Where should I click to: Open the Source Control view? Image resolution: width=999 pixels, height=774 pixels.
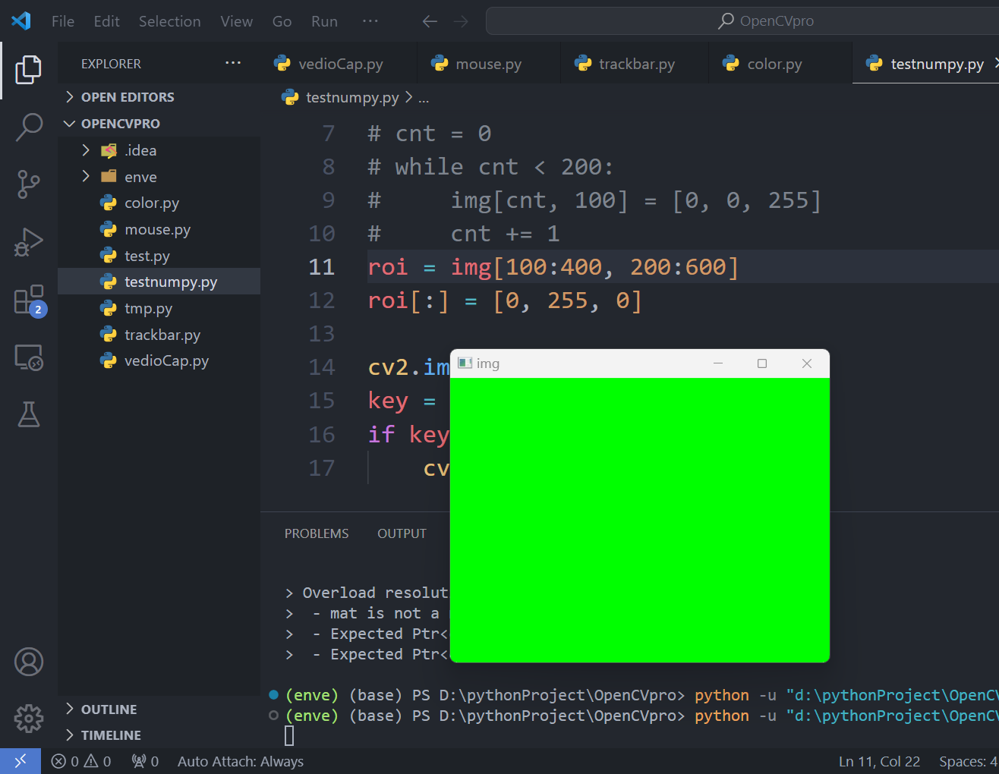29,184
